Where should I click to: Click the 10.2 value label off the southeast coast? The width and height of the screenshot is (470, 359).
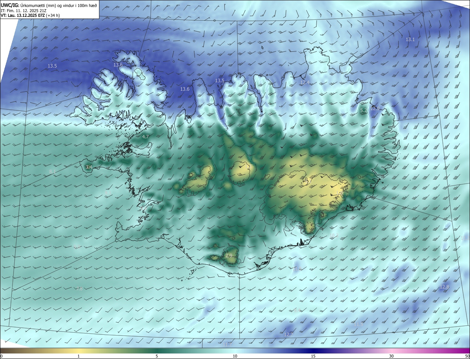334,235
